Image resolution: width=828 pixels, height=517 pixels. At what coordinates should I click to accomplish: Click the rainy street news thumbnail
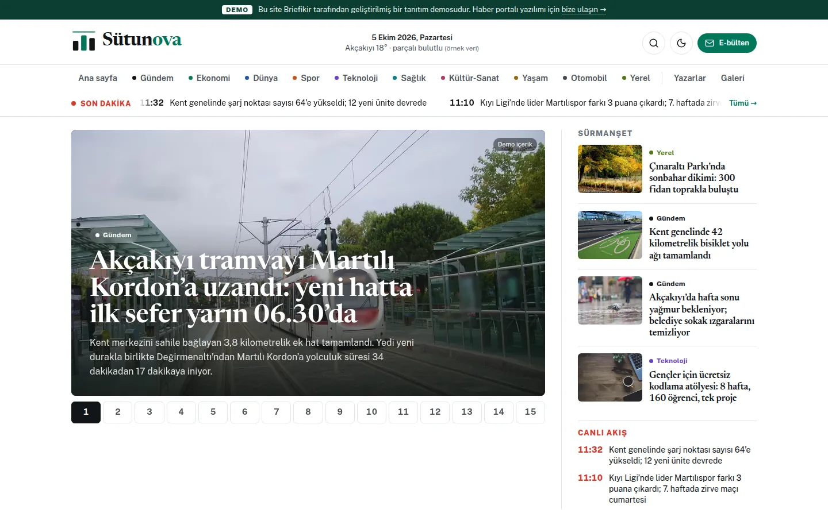[610, 300]
